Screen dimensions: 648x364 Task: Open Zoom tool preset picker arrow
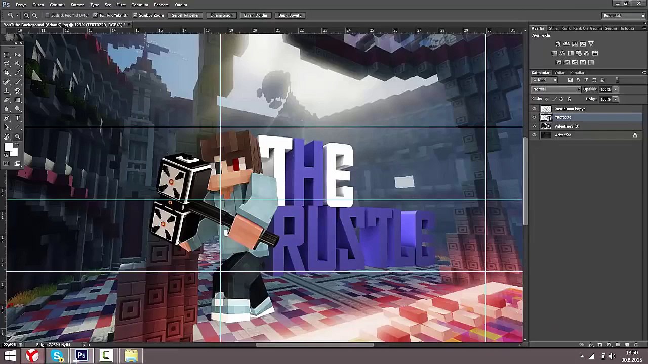point(17,15)
